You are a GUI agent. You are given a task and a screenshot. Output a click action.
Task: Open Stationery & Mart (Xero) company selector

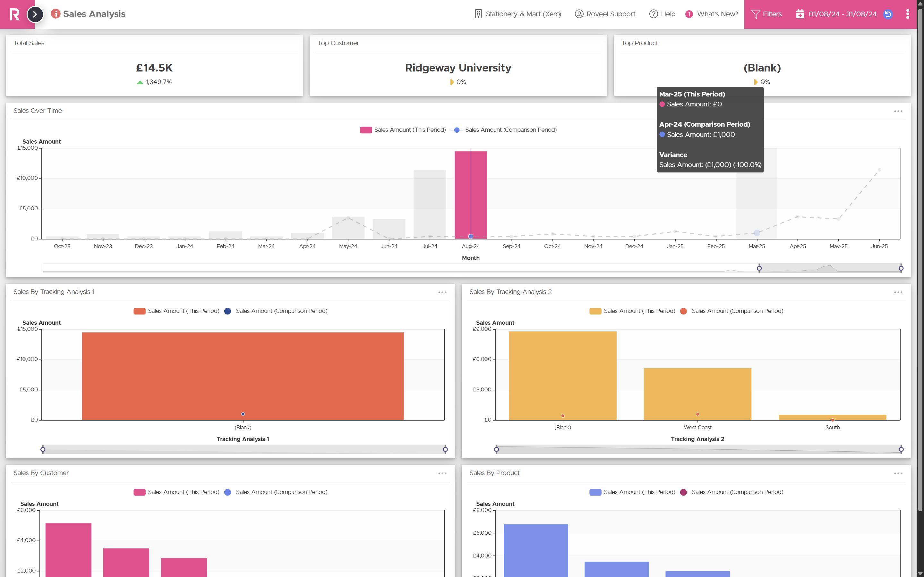click(518, 14)
